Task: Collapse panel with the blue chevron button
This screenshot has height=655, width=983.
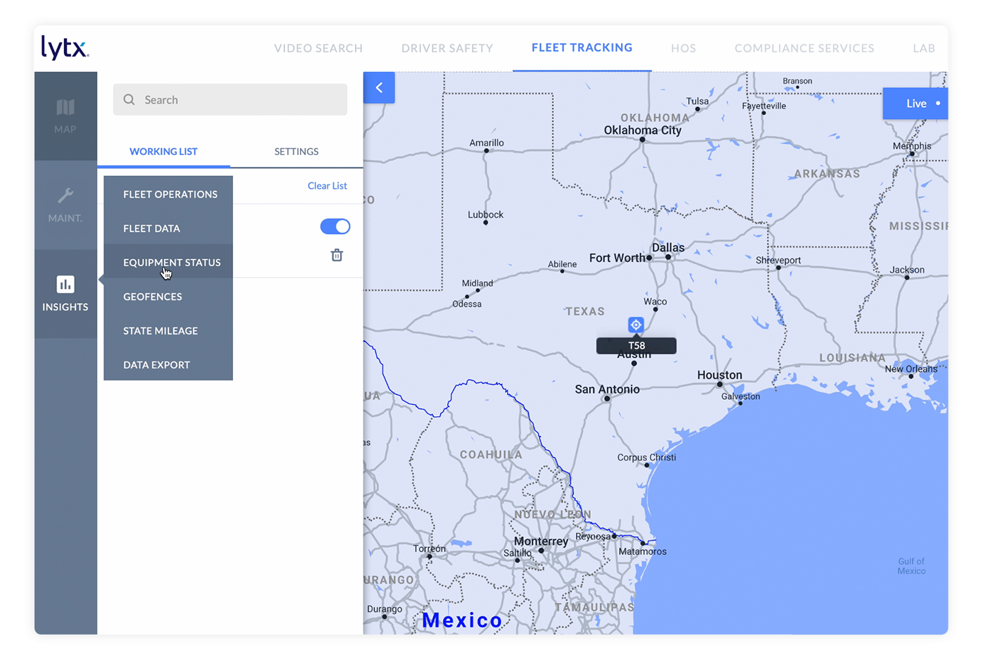Action: [x=379, y=87]
